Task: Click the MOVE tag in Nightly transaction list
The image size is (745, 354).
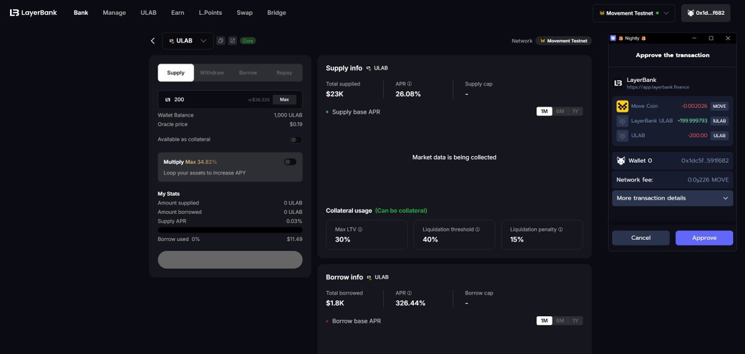Action: tap(719, 106)
